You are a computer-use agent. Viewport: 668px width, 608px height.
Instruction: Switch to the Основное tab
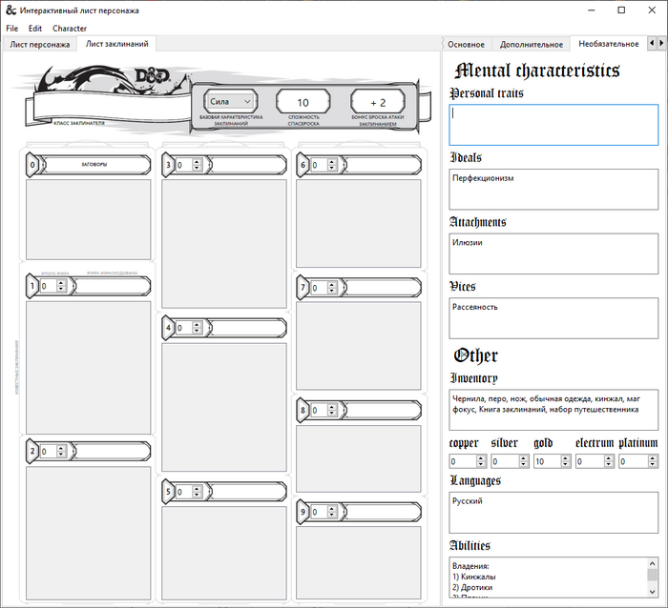click(467, 44)
